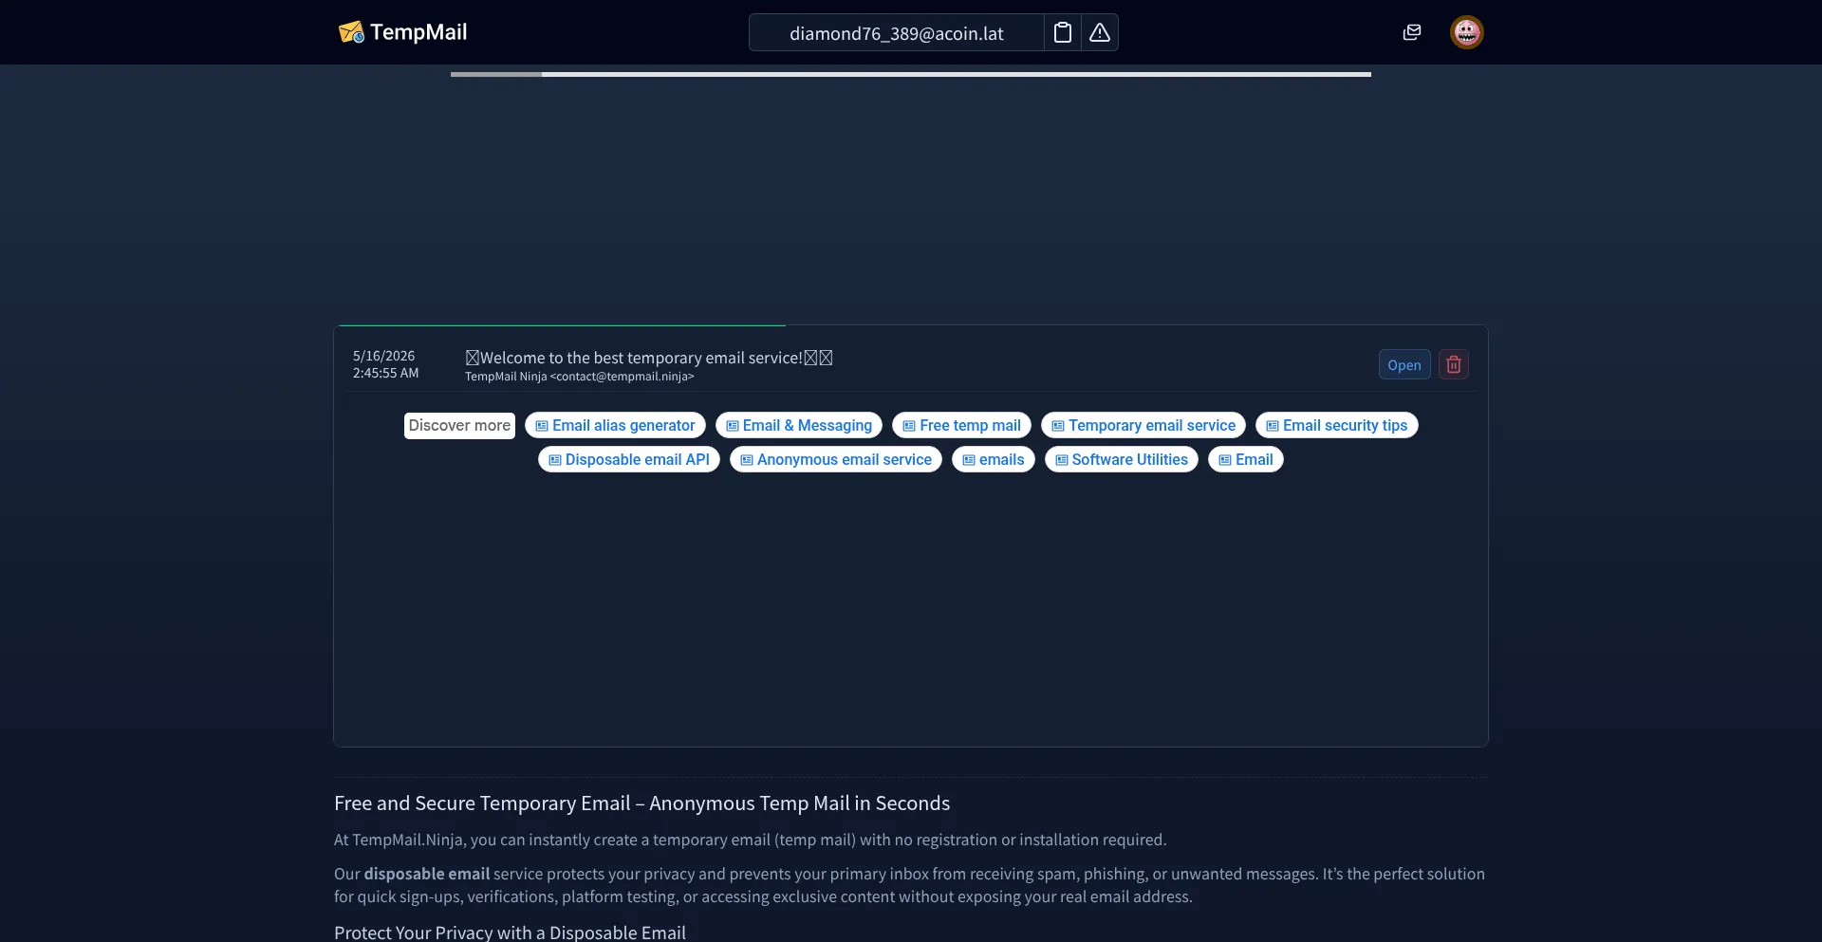The width and height of the screenshot is (1822, 942).
Task: Open the Email & Messaging link
Action: pyautogui.click(x=799, y=425)
